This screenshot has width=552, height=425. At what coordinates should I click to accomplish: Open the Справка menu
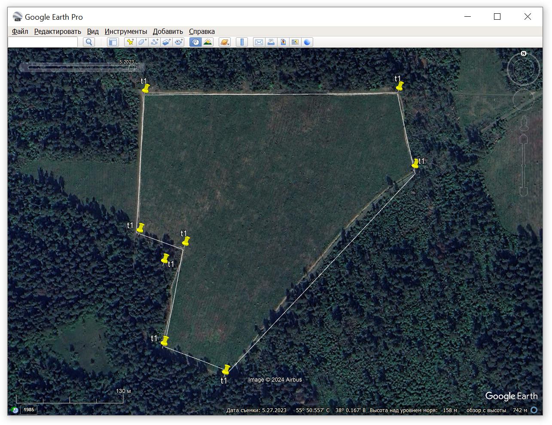coord(201,31)
